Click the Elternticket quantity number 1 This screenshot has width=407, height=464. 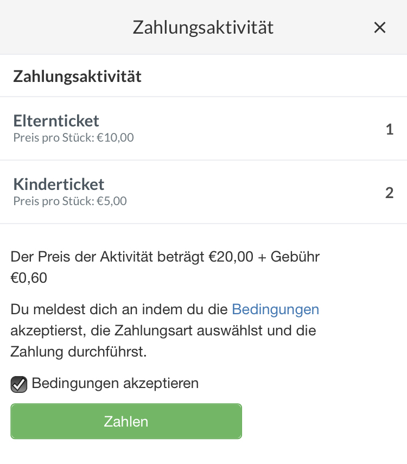click(x=389, y=130)
